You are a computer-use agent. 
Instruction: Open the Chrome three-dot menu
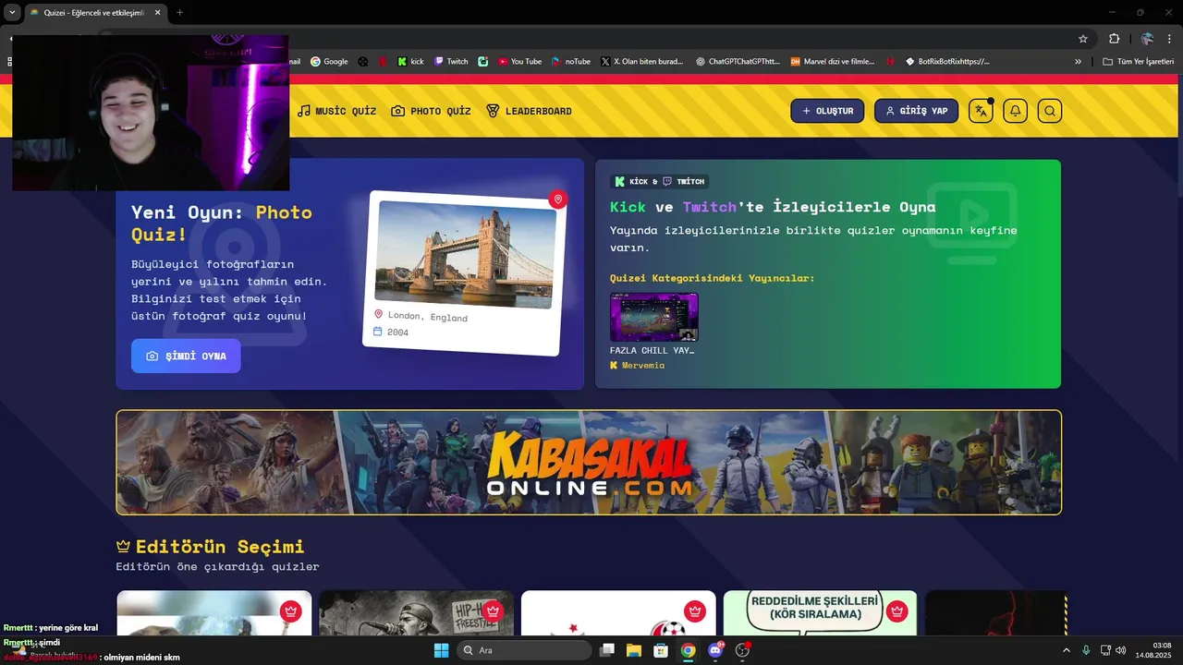(1169, 39)
